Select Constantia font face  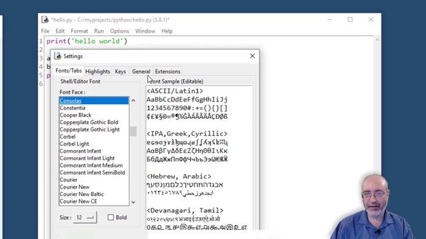click(94, 108)
